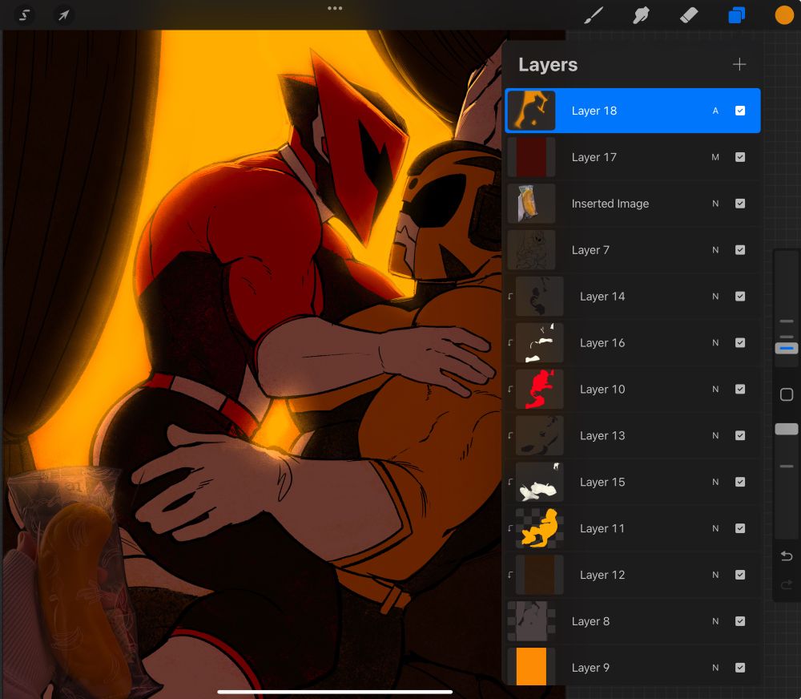Select the Layer 15 white shapes thumbnail

[x=539, y=483]
